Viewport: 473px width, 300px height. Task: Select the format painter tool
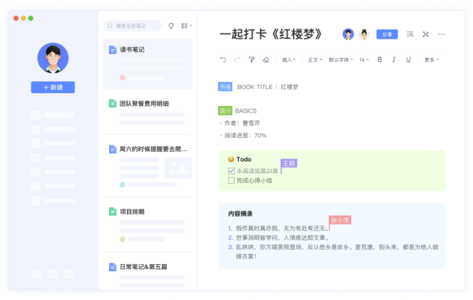point(251,60)
